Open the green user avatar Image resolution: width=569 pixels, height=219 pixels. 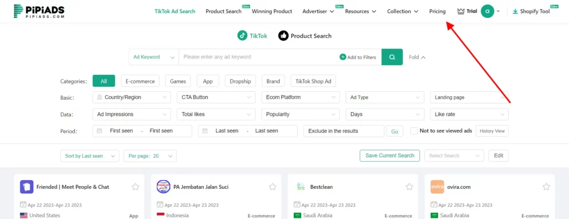(x=487, y=11)
